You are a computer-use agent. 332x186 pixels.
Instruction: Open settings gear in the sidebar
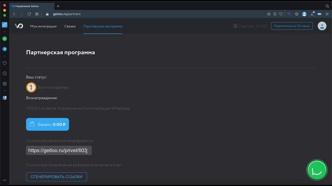(x=5, y=84)
